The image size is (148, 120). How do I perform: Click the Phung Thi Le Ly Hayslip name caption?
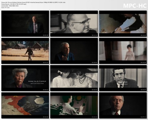tap(37, 81)
